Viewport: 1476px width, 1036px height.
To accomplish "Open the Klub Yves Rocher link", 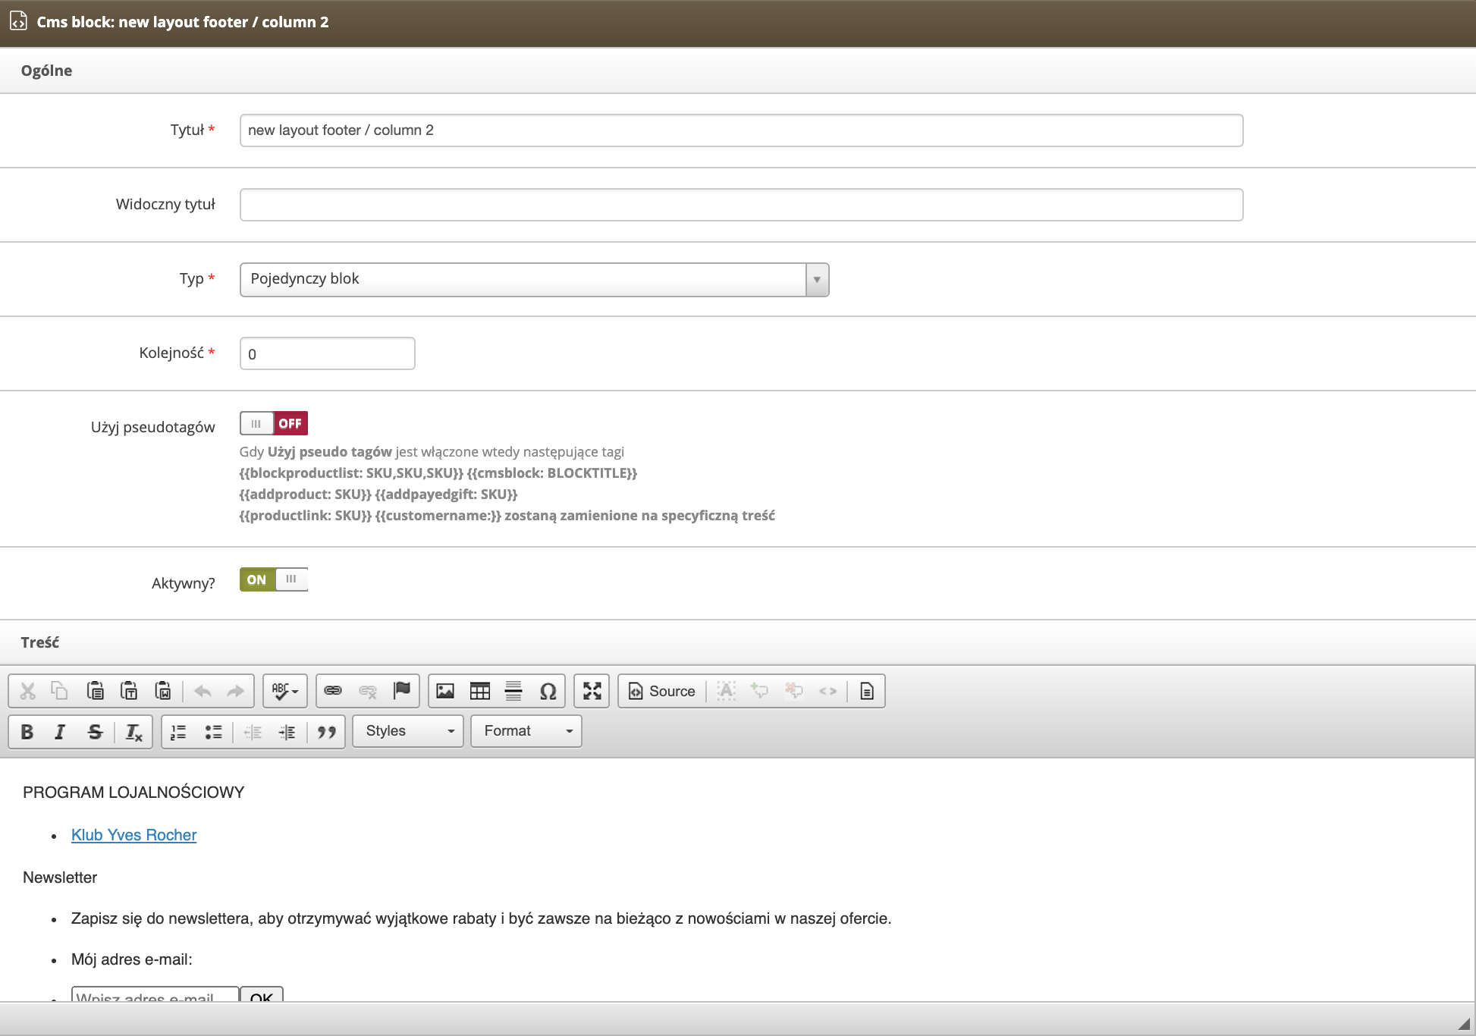I will point(133,835).
